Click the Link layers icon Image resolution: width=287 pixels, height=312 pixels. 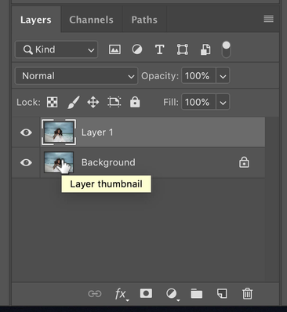coord(95,294)
